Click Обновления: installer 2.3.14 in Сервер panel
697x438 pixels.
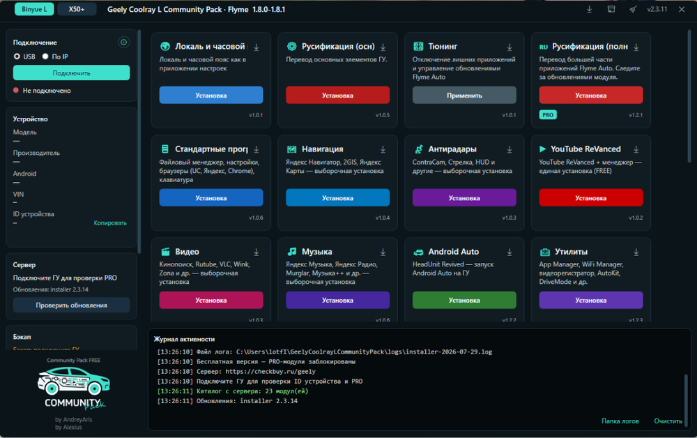click(51, 289)
